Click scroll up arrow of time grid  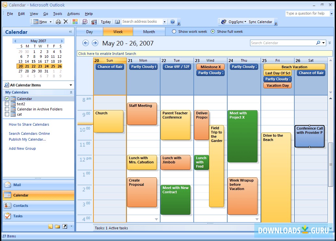[x=331, y=98]
